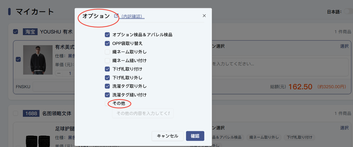Click the 有术美式 product title
This screenshot has height=147, width=353.
point(65,47)
